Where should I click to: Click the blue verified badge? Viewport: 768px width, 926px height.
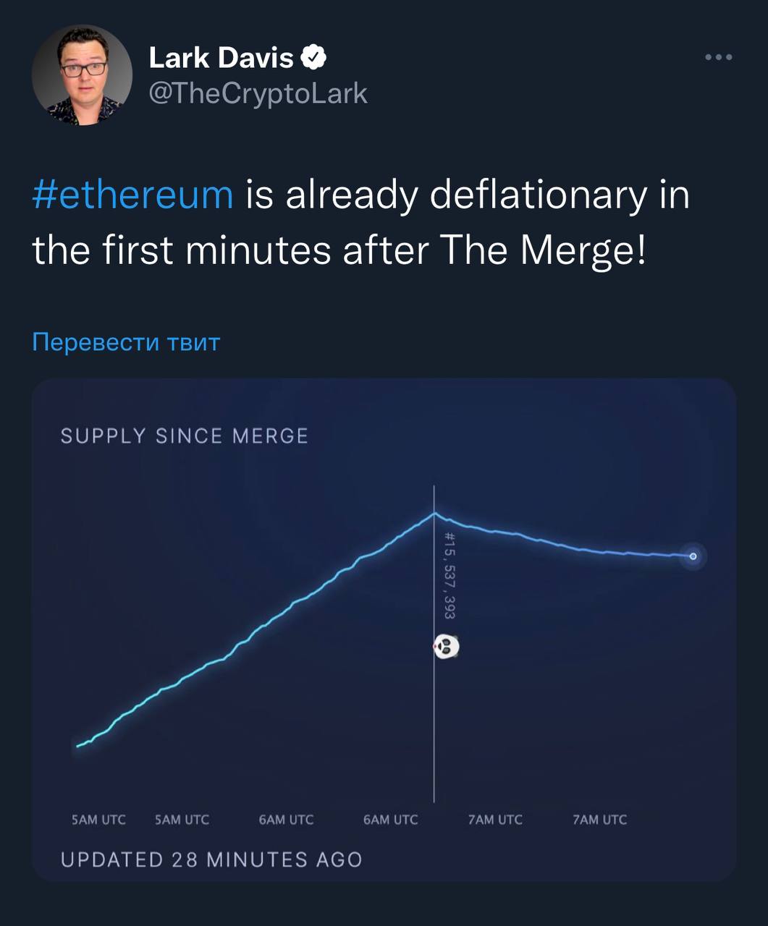click(x=314, y=57)
